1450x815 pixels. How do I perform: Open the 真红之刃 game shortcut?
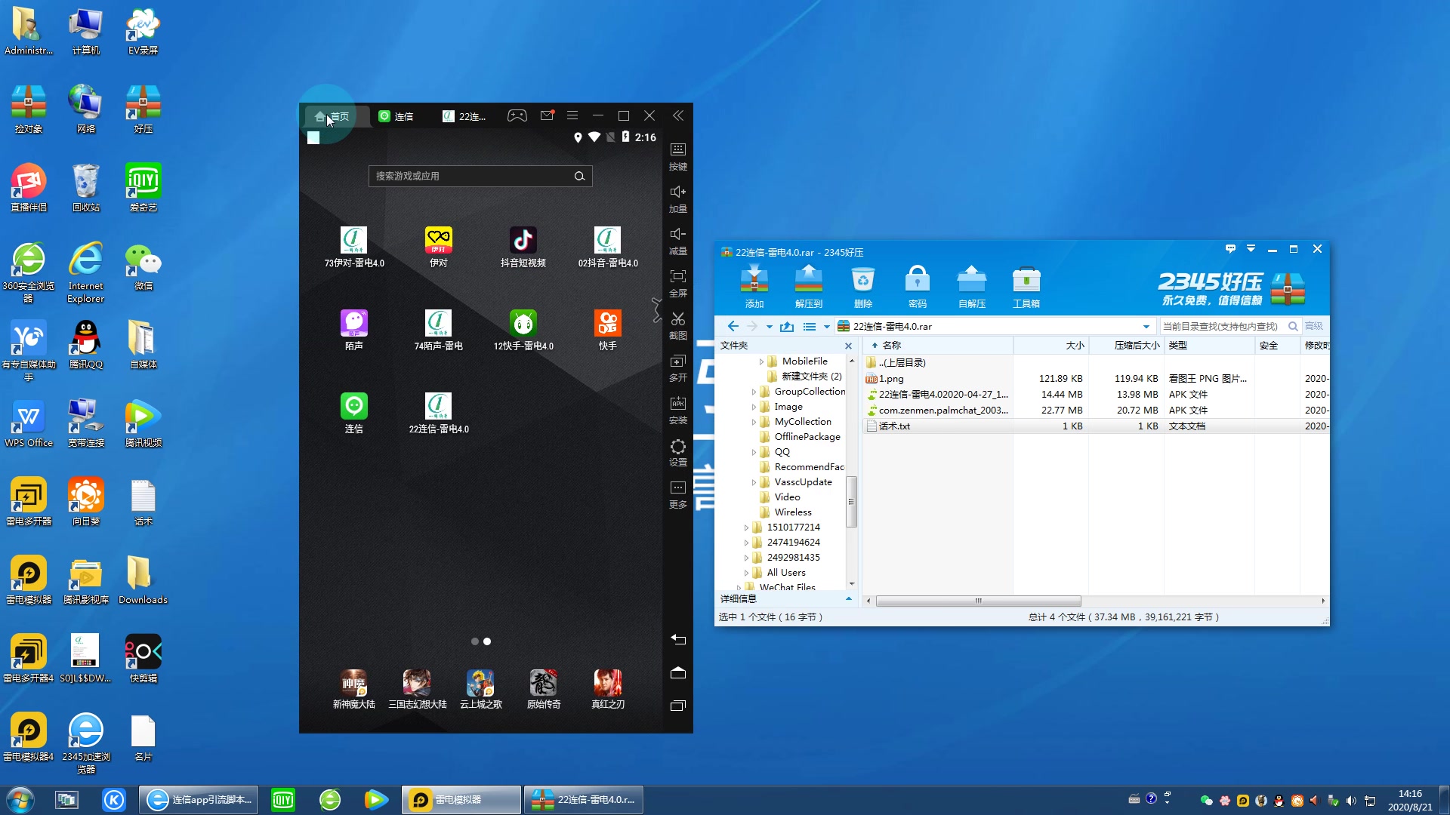[x=607, y=689]
